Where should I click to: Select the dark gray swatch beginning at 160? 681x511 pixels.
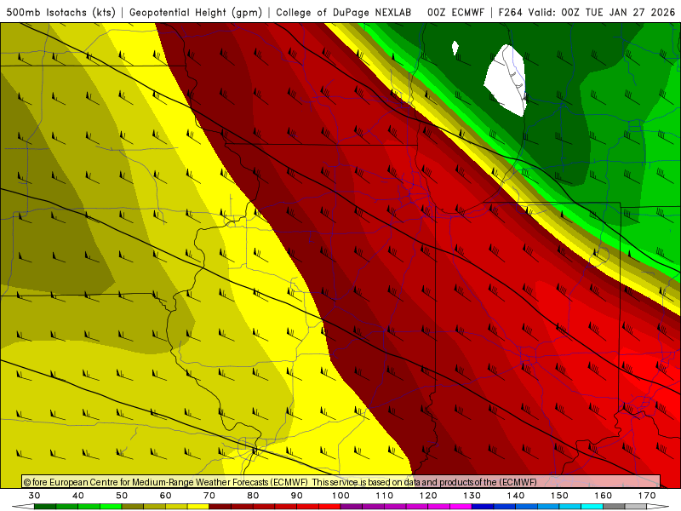pyautogui.click(x=614, y=507)
